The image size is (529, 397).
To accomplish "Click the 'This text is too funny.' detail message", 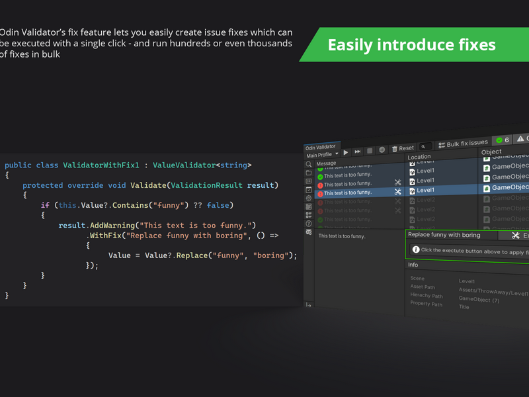I will [x=342, y=236].
